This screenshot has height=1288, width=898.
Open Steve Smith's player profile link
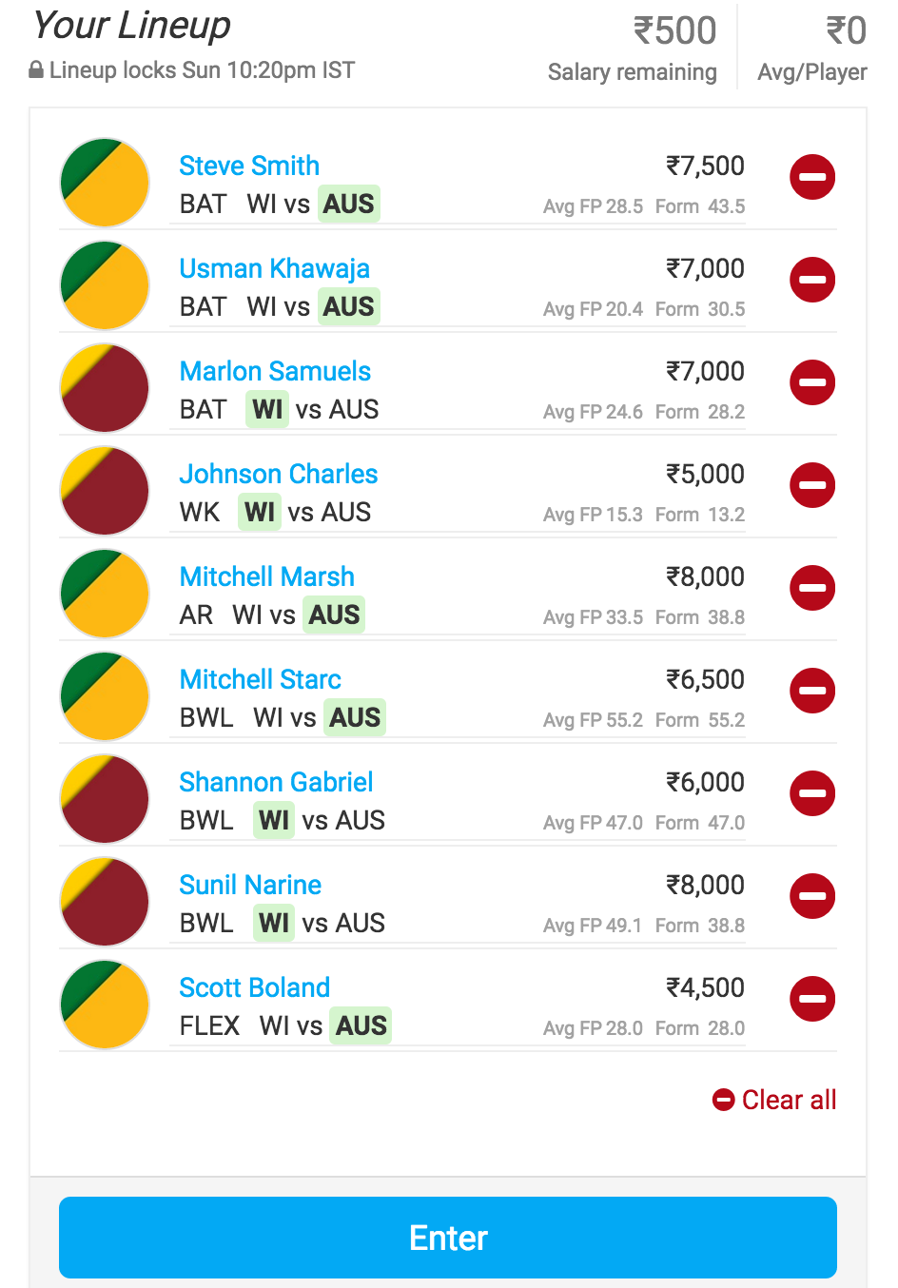click(249, 166)
